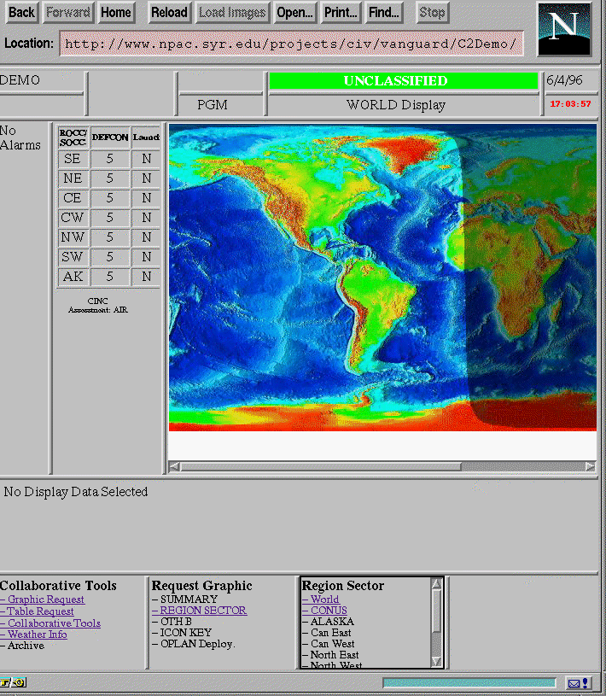Click the security key icon in status bar
Image resolution: width=606 pixels, height=696 pixels.
tap(15, 682)
